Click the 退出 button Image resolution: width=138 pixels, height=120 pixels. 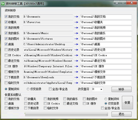pyautogui.click(x=121, y=114)
